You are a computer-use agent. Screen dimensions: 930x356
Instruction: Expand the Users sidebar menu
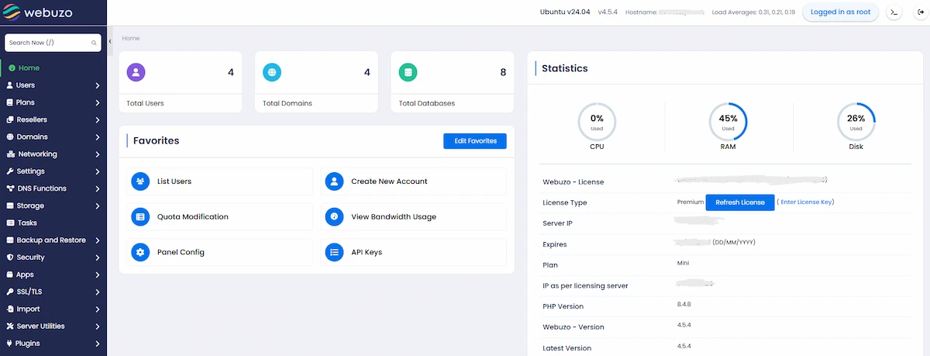(x=53, y=85)
